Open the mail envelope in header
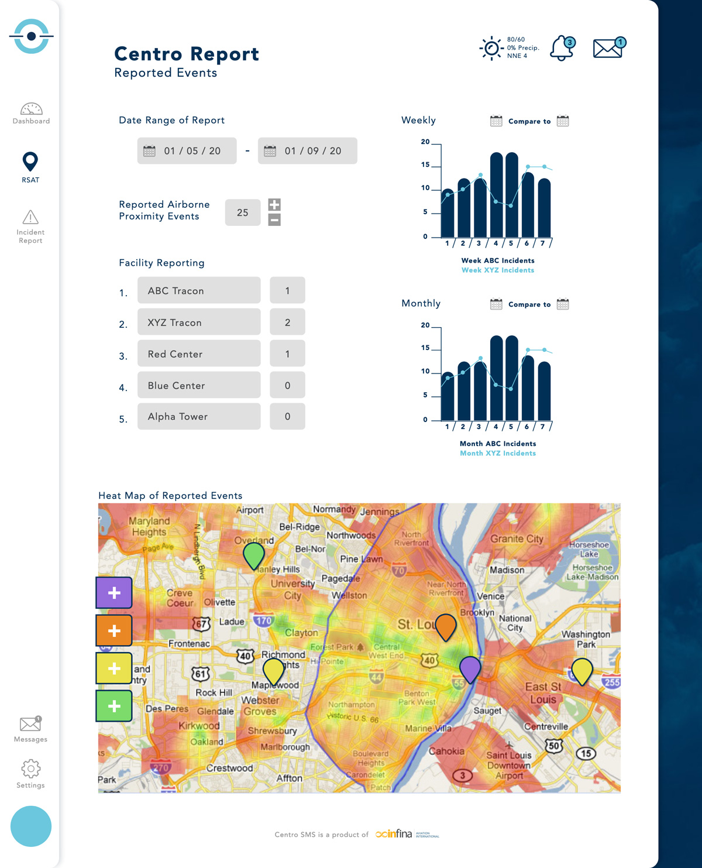 coord(608,48)
